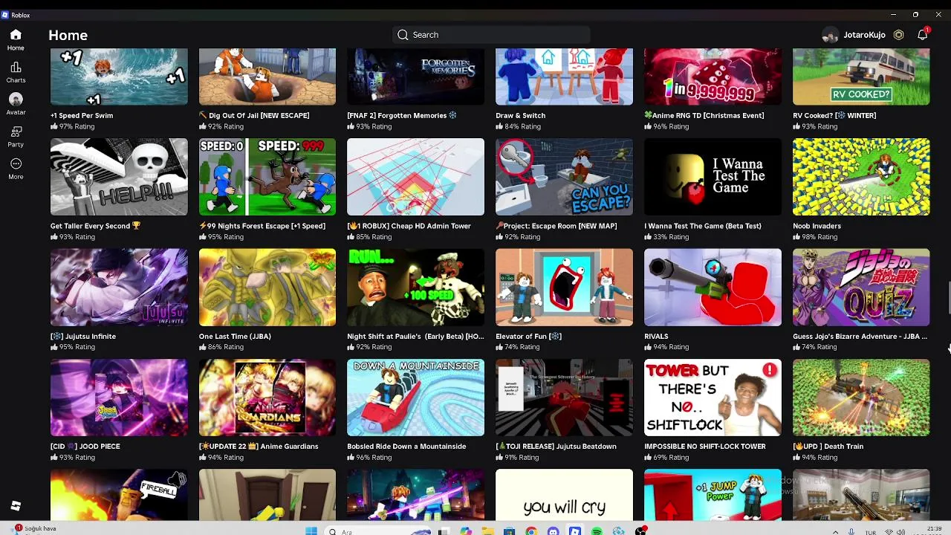Viewport: 951px width, 535px height.
Task: Click the Search input field
Action: [x=491, y=35]
